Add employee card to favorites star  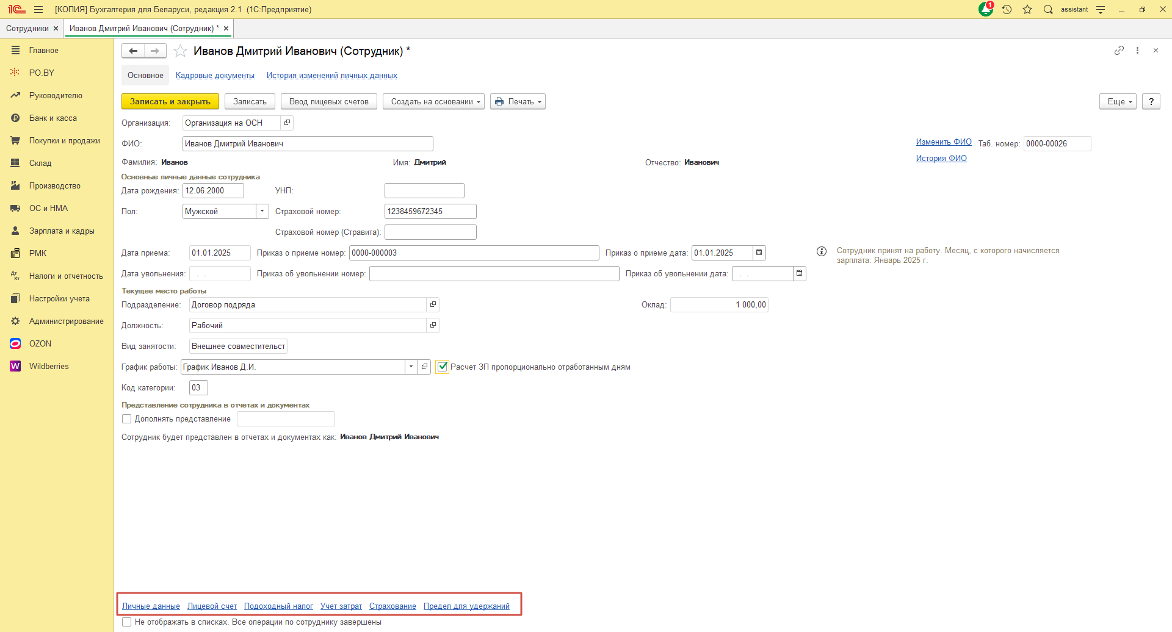click(180, 51)
